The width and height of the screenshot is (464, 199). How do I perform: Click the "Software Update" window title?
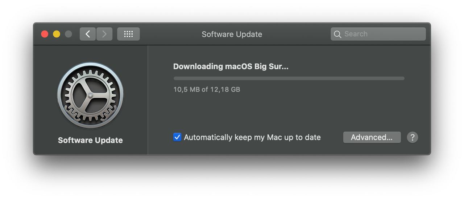tap(232, 34)
